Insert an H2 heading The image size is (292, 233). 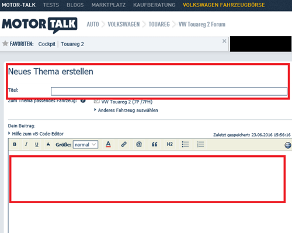tap(169, 144)
